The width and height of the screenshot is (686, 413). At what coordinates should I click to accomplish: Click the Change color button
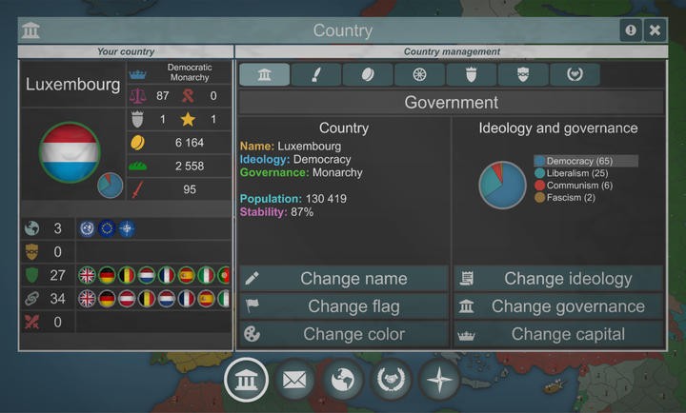coord(344,334)
